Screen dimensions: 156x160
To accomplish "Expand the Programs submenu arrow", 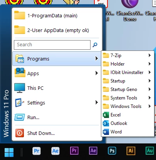I will (x=97, y=59).
